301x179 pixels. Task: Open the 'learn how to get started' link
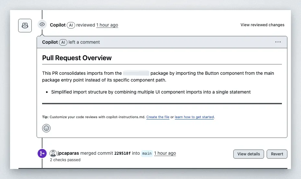tap(194, 117)
